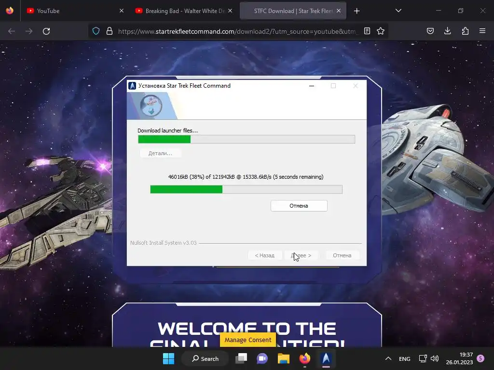The image size is (494, 370).
Task: Click the WELCOME TO THE heading on page
Action: click(x=247, y=329)
